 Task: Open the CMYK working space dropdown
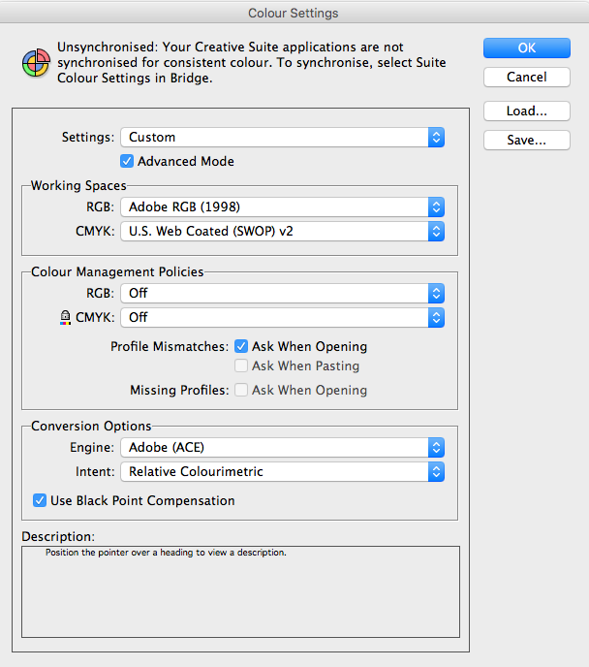(282, 232)
